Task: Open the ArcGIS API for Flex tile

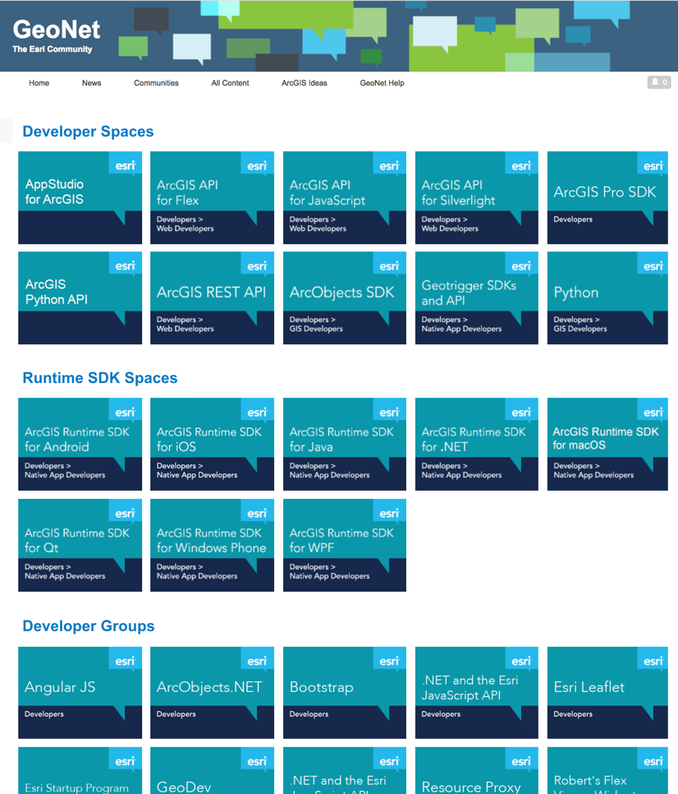Action: pyautogui.click(x=213, y=197)
